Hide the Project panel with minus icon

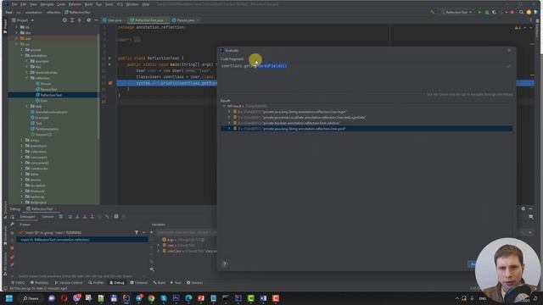pyautogui.click(x=96, y=20)
